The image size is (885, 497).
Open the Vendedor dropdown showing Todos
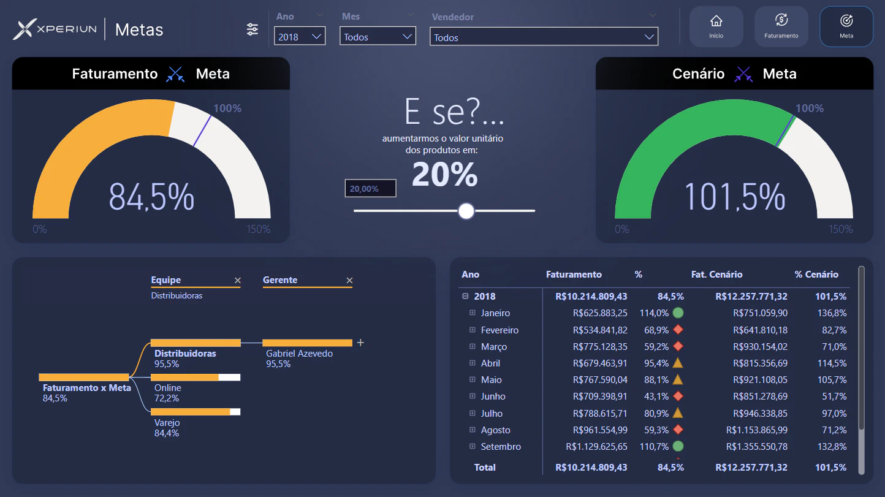point(544,37)
